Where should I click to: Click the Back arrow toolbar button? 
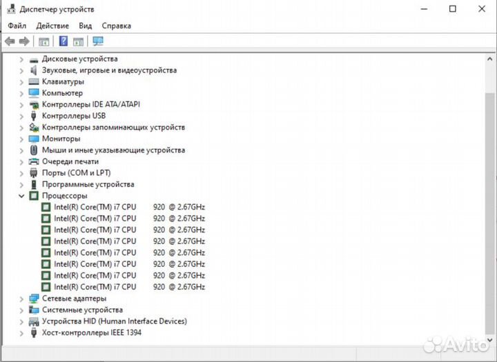10,41
